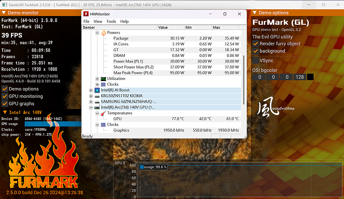The width and height of the screenshot is (344, 199).
Task: Collapse the Demo options panel triangle
Action: [255, 13]
